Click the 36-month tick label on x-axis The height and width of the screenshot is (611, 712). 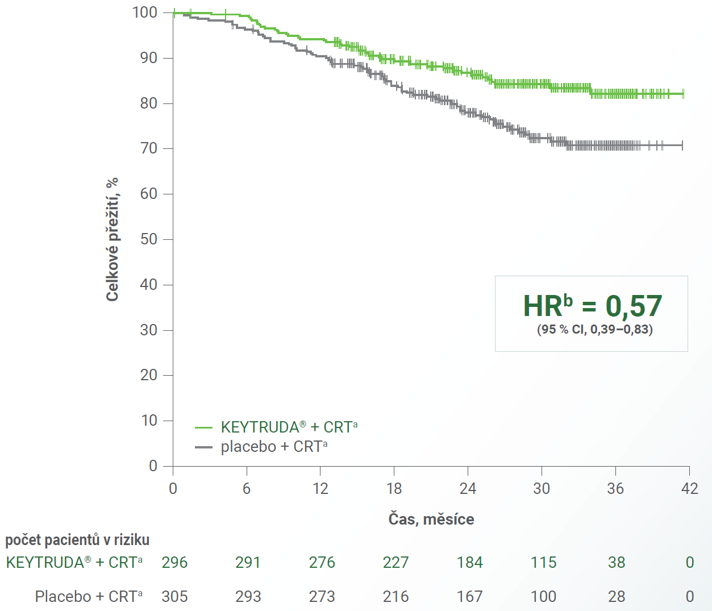click(x=615, y=489)
